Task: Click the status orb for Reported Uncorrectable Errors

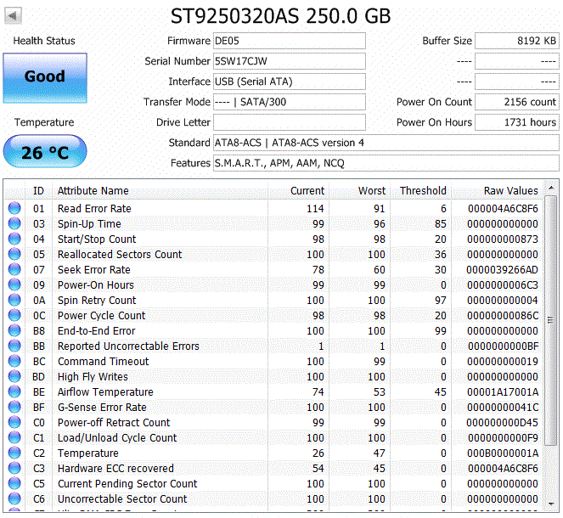Action: [14, 346]
